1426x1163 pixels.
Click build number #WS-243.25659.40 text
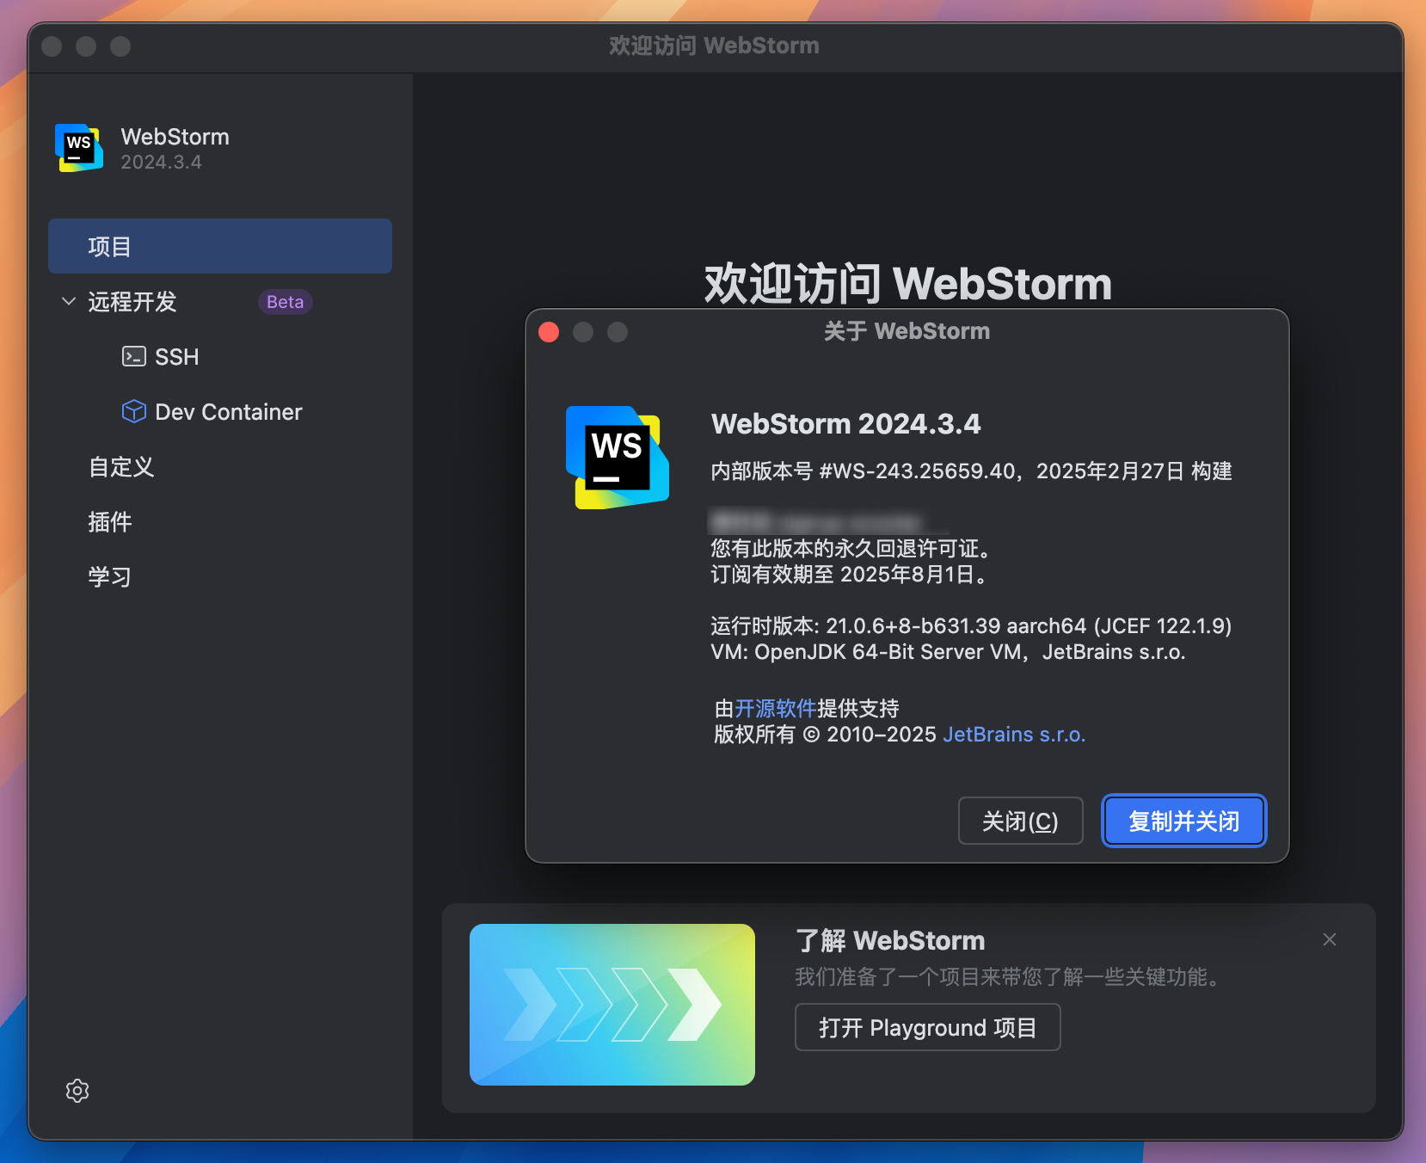point(917,471)
